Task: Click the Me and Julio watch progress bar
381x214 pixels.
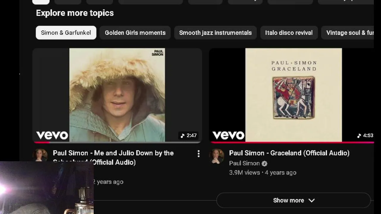Action: tap(117, 142)
